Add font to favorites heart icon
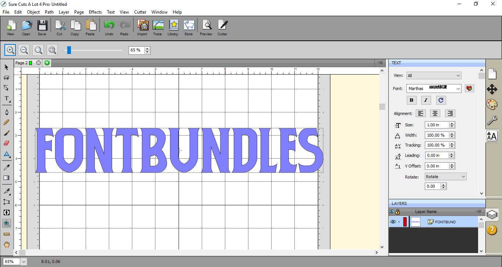The image size is (502, 267). coord(469,89)
